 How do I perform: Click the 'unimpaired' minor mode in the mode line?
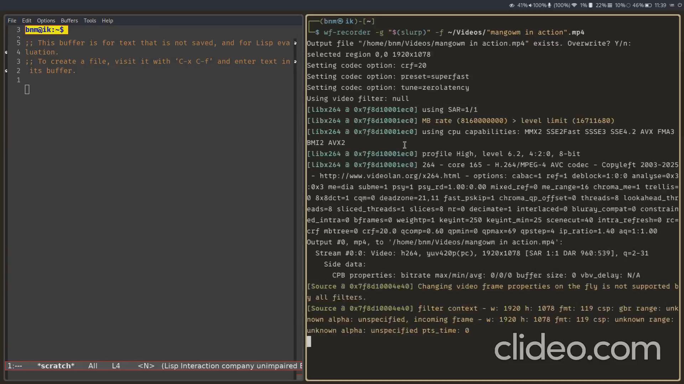point(277,366)
